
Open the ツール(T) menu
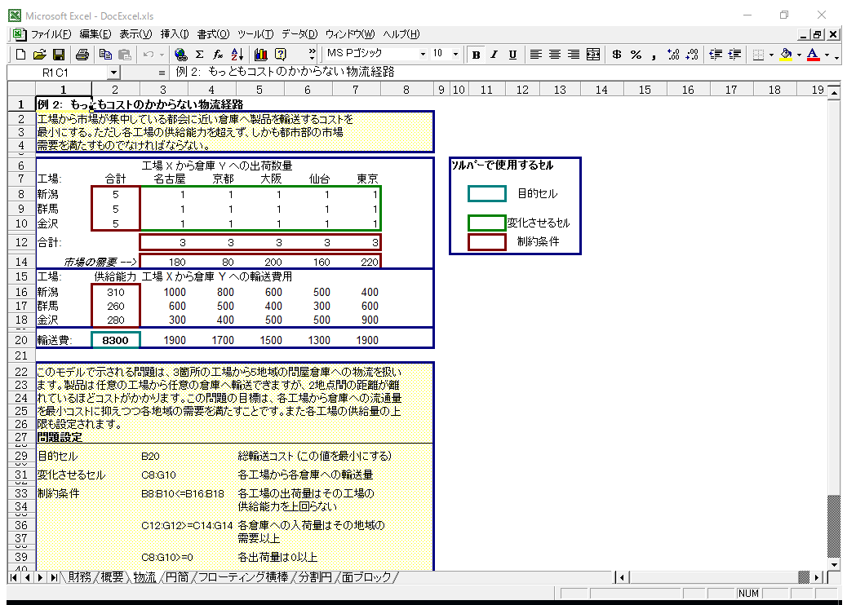(x=255, y=34)
